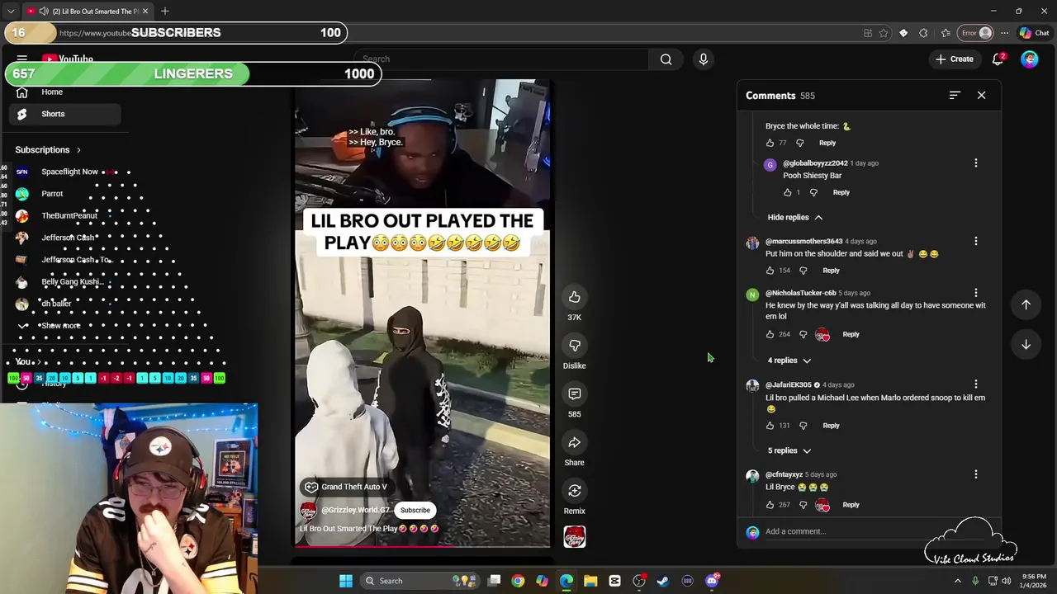Like marcussmothers3643's comment
1057x594 pixels.
(x=770, y=271)
